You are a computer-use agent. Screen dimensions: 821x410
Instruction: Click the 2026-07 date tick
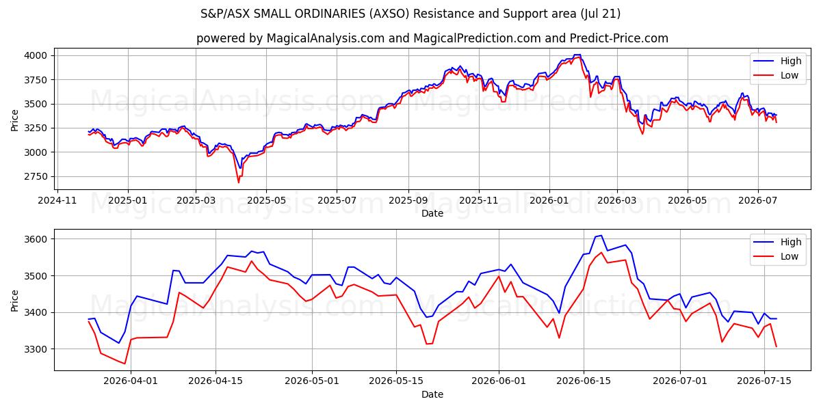pos(758,202)
